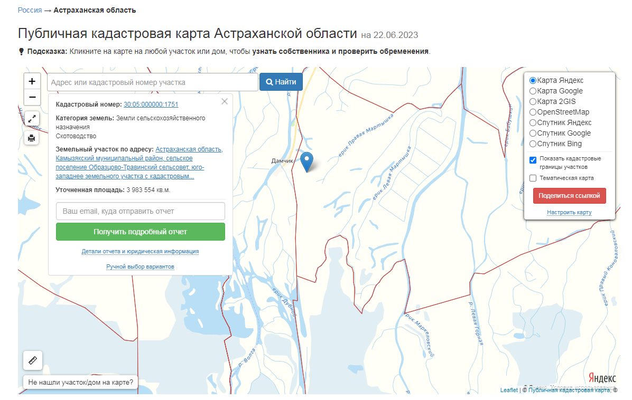This screenshot has height=400, width=632.
Task: Select Спутник Google layer
Action: [533, 133]
